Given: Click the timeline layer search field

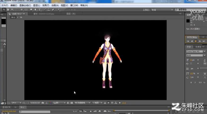Looking at the screenshot, I should pos(34,112).
